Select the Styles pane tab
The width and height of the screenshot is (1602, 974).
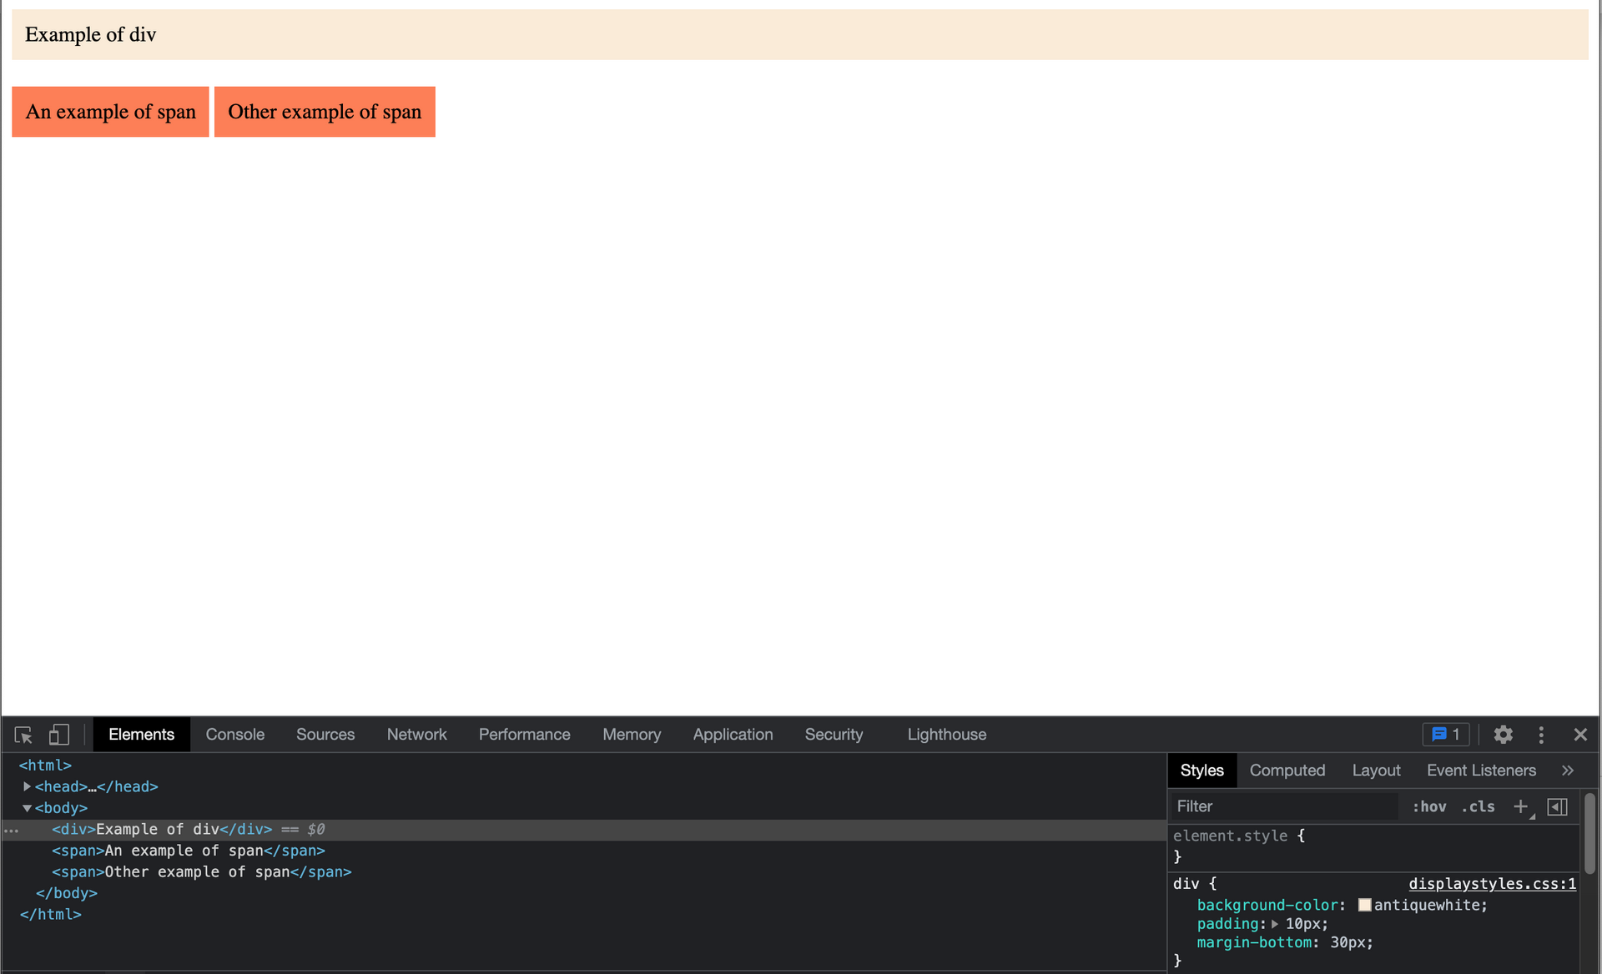click(x=1201, y=771)
